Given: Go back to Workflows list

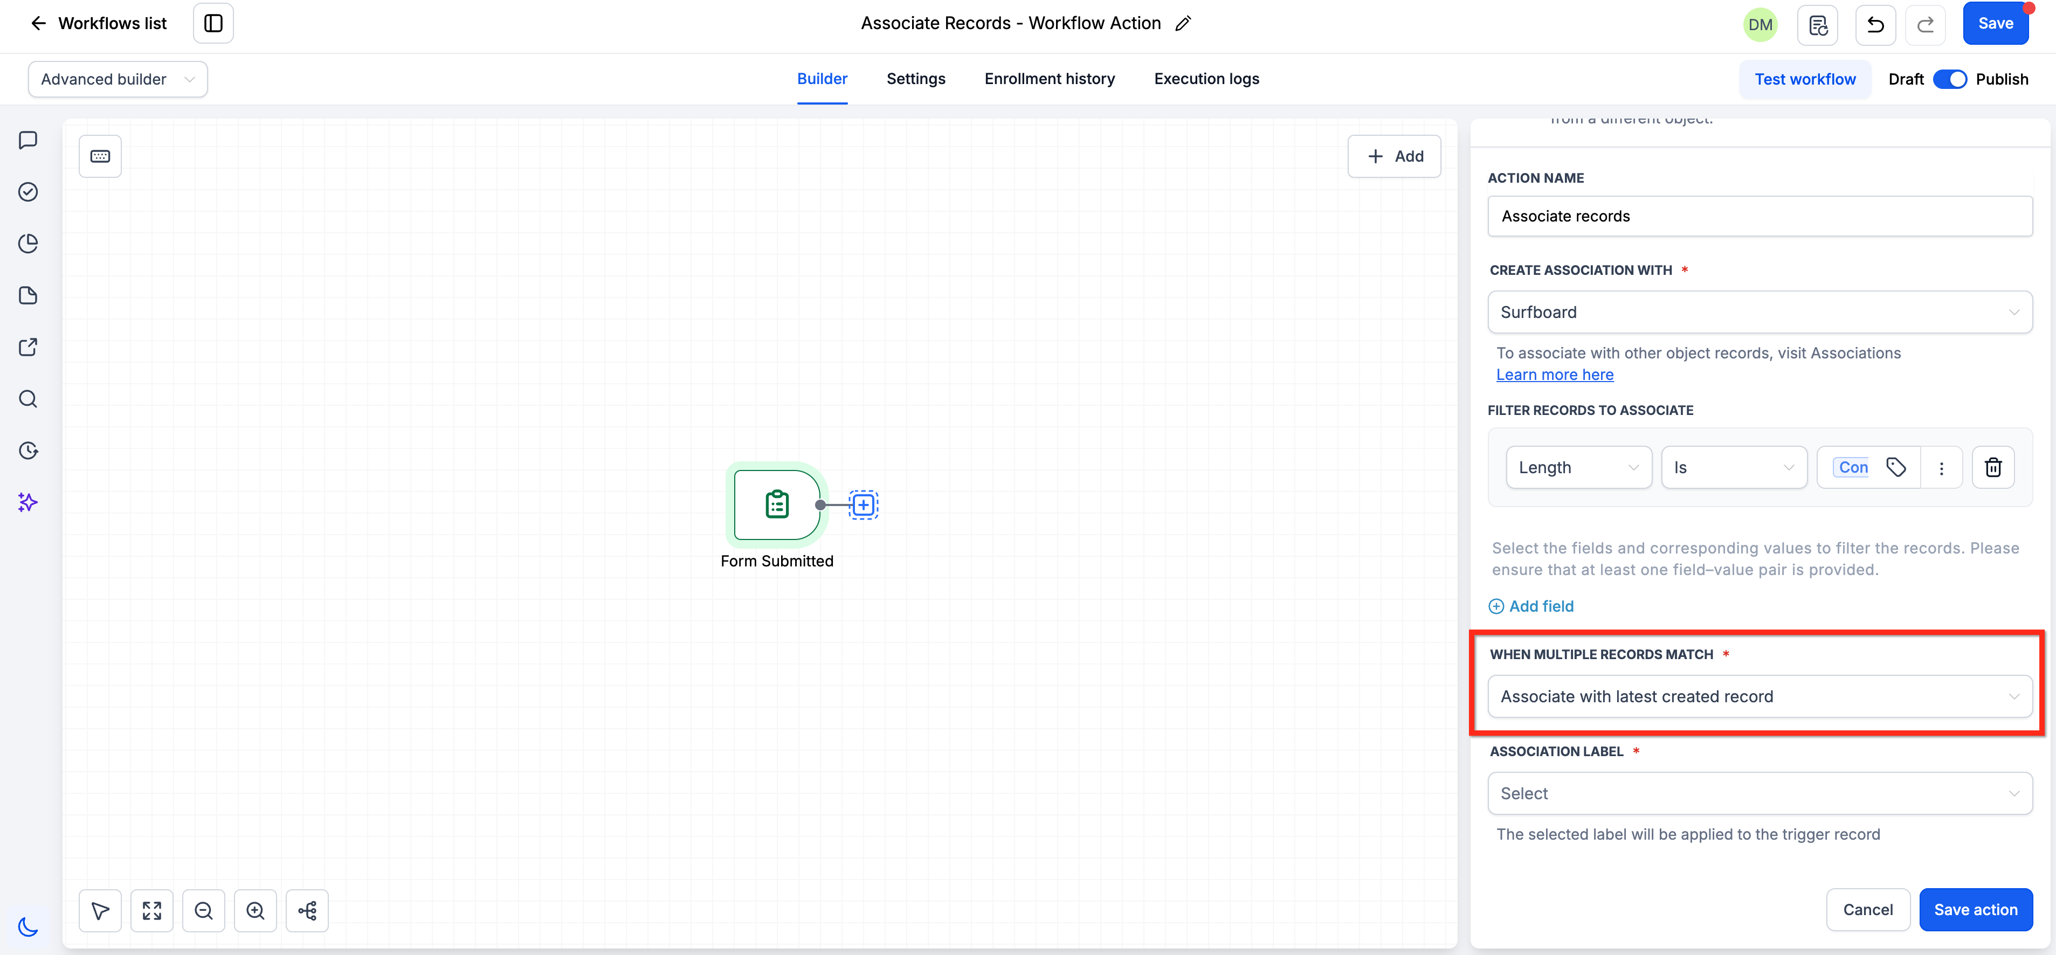Looking at the screenshot, I should point(98,23).
